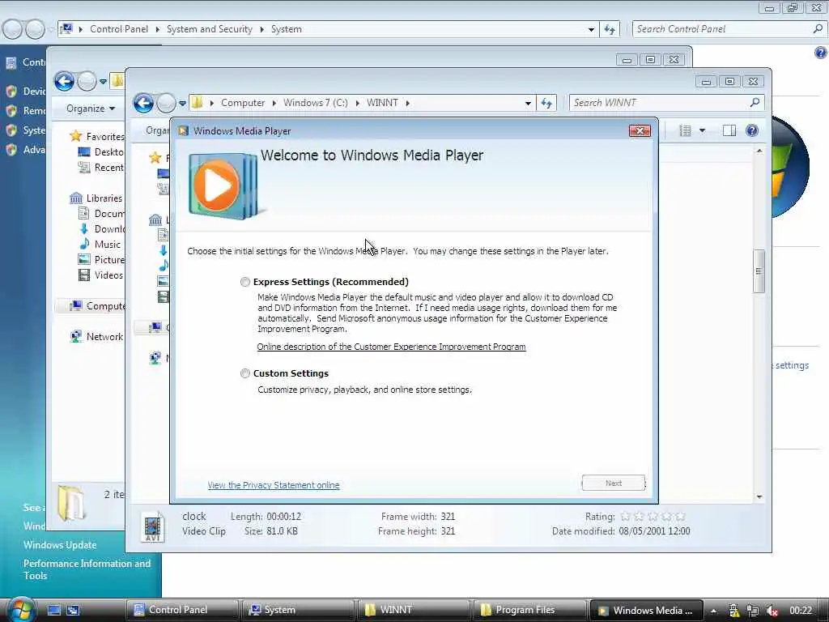The image size is (829, 622).
Task: Click Switch between windows quick launch icon
Action: [x=73, y=610]
